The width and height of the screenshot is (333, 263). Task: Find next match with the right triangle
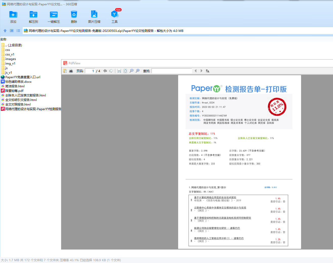tap(201, 71)
